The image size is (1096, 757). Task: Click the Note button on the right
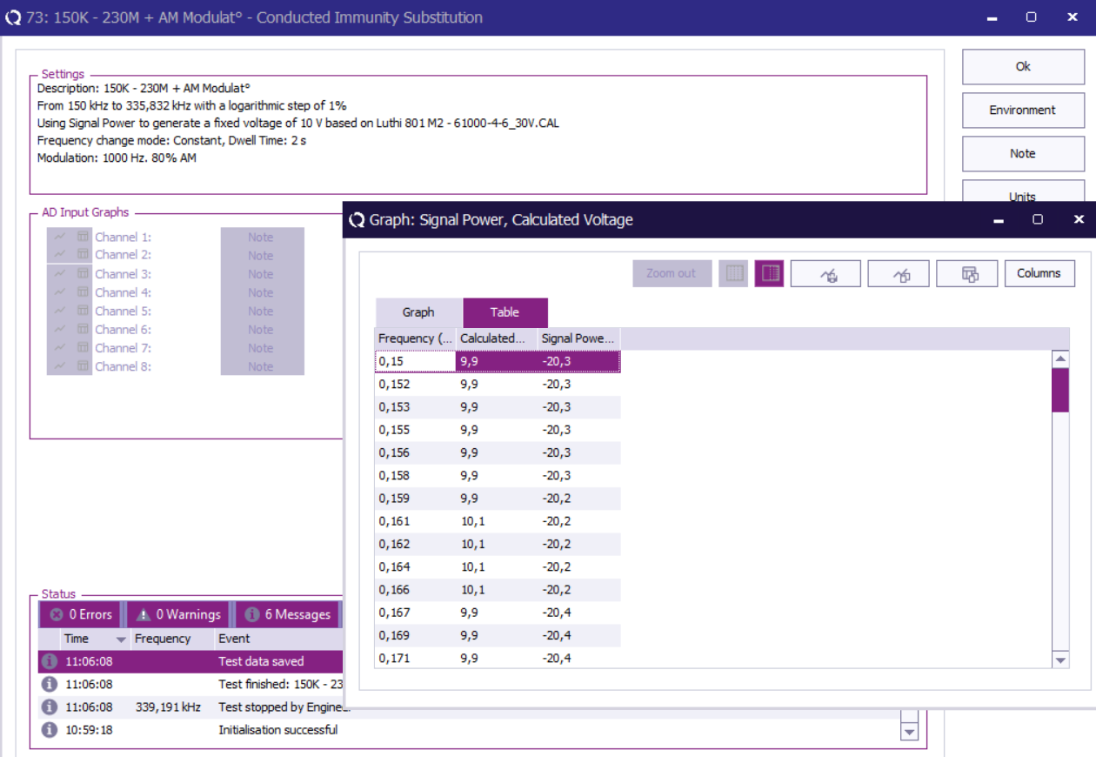point(1023,153)
